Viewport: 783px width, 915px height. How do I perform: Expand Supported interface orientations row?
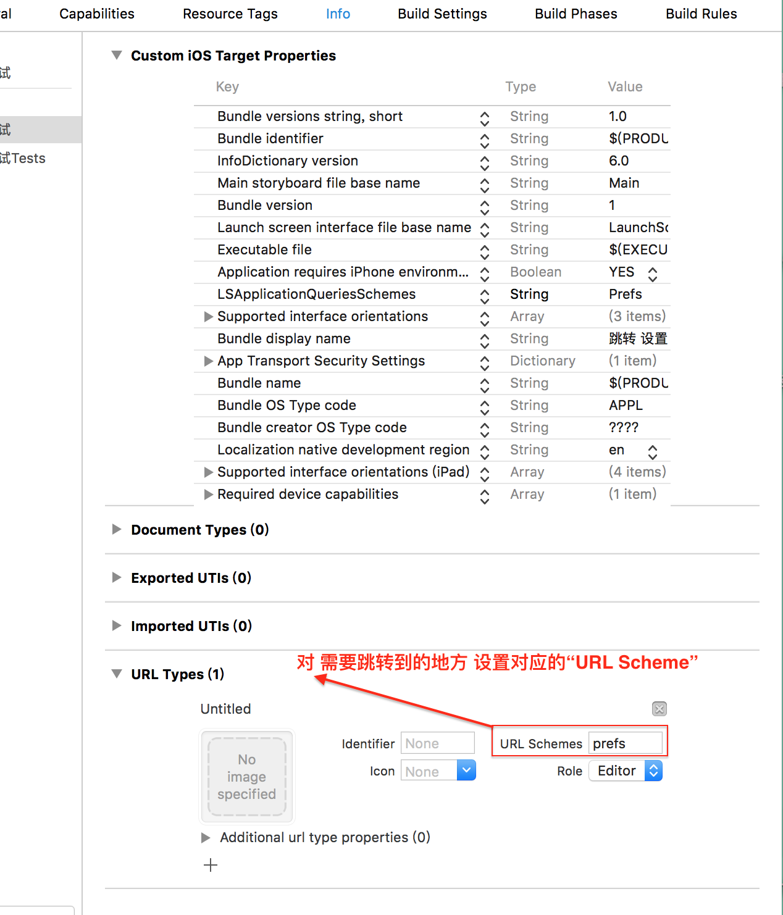tap(209, 317)
